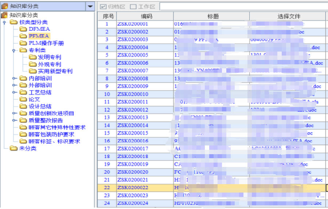
Task: Select code ZSK0200019 cell
Action: point(145,164)
